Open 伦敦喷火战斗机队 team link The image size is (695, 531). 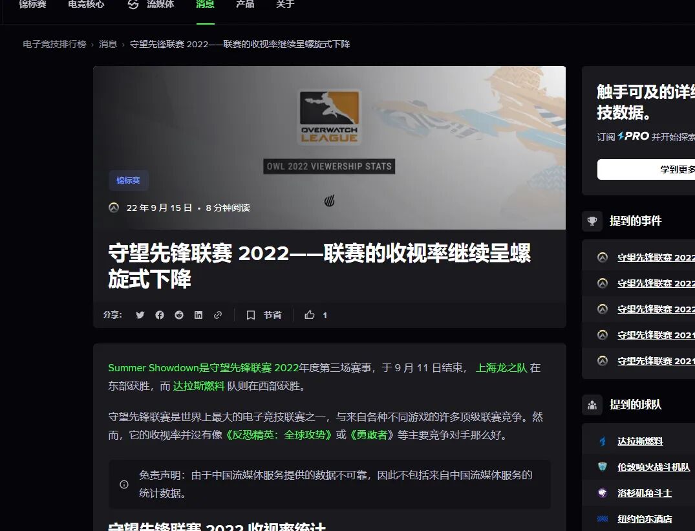(654, 467)
